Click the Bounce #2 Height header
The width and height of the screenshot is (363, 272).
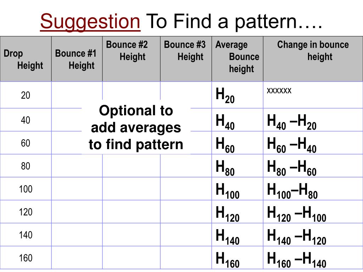click(x=131, y=59)
